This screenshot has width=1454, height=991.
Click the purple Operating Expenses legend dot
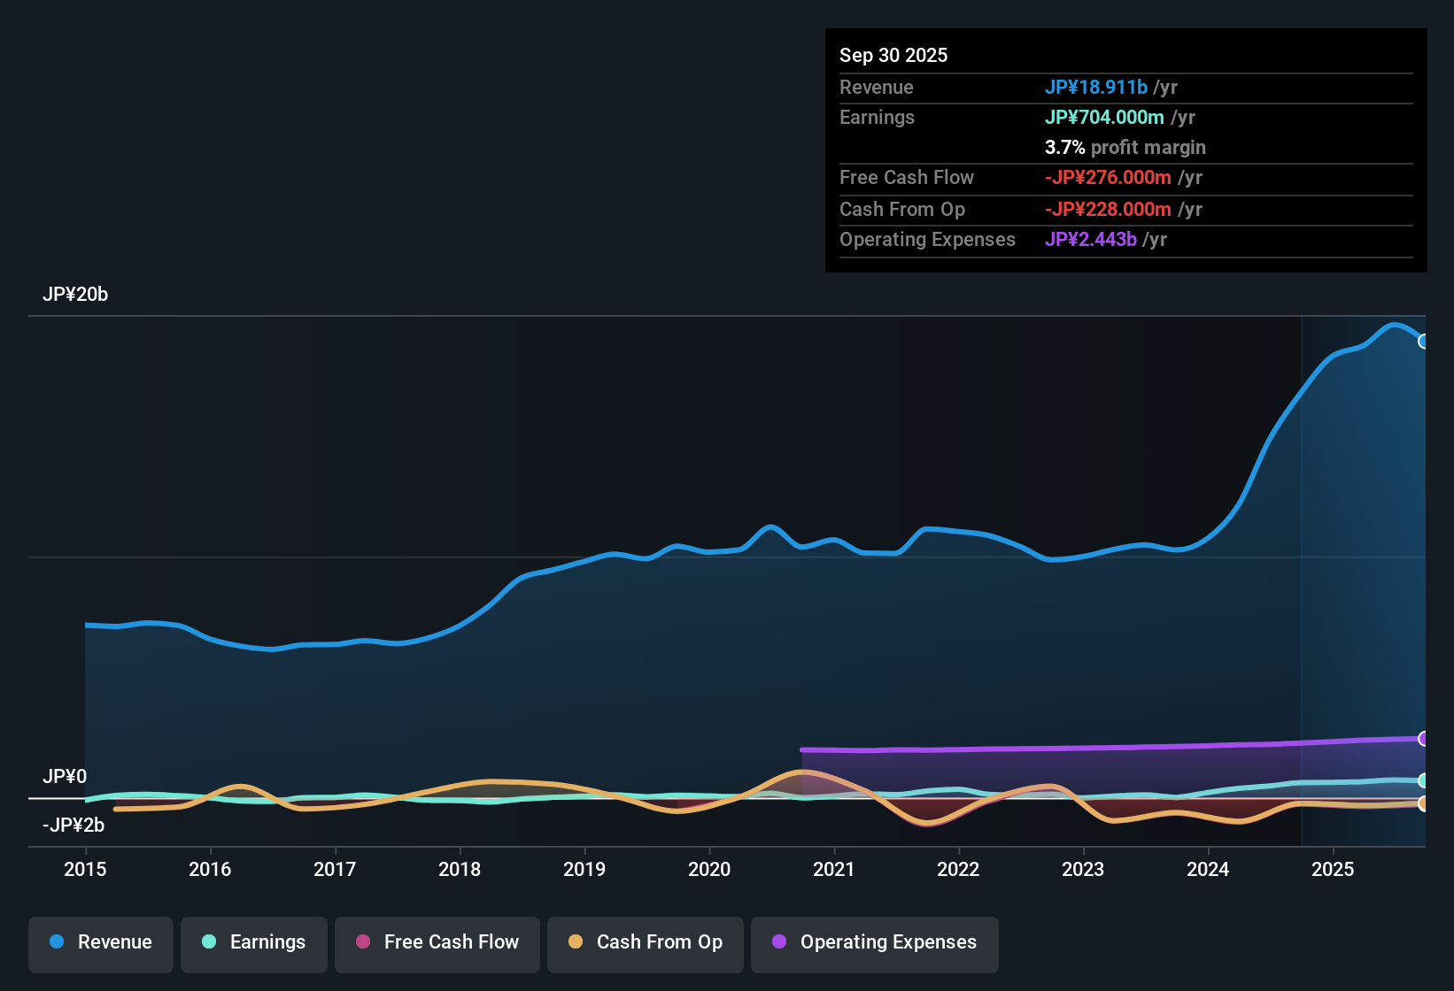779,942
